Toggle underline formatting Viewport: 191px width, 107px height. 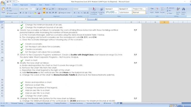(26, 13)
